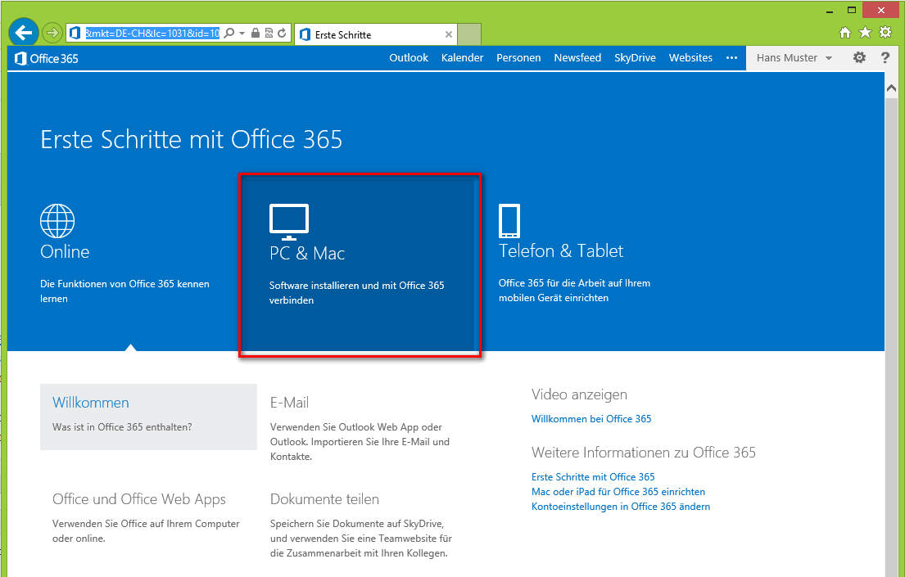This screenshot has height=577, width=905.
Task: Open the E-Mail section heading
Action: [289, 403]
